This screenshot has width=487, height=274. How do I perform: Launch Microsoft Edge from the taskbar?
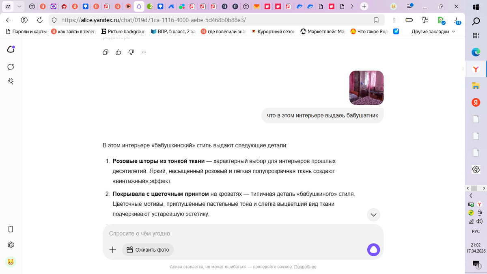(x=476, y=52)
